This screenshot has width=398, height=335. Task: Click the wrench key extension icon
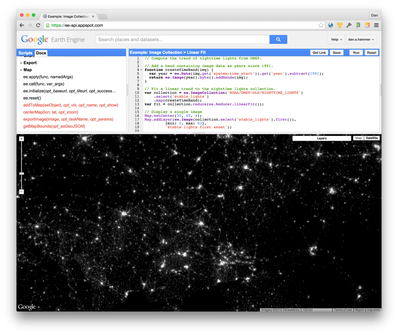point(349,25)
